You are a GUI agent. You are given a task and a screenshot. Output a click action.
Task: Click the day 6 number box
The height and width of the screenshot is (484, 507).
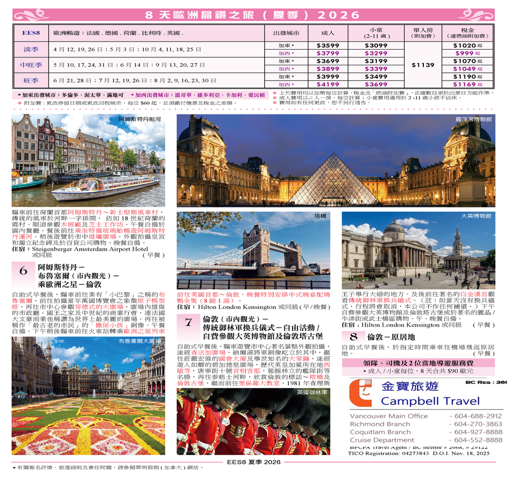point(23,271)
